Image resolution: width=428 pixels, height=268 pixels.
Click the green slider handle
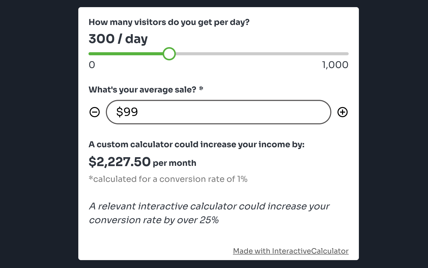[x=169, y=54]
